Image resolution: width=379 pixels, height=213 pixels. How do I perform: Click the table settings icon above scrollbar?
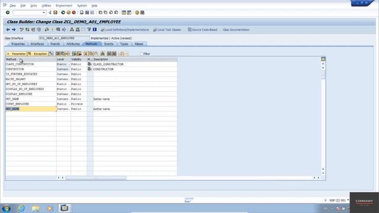(323, 59)
